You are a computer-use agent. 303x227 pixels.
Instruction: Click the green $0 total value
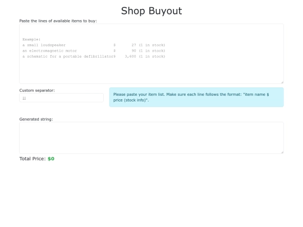point(51,159)
